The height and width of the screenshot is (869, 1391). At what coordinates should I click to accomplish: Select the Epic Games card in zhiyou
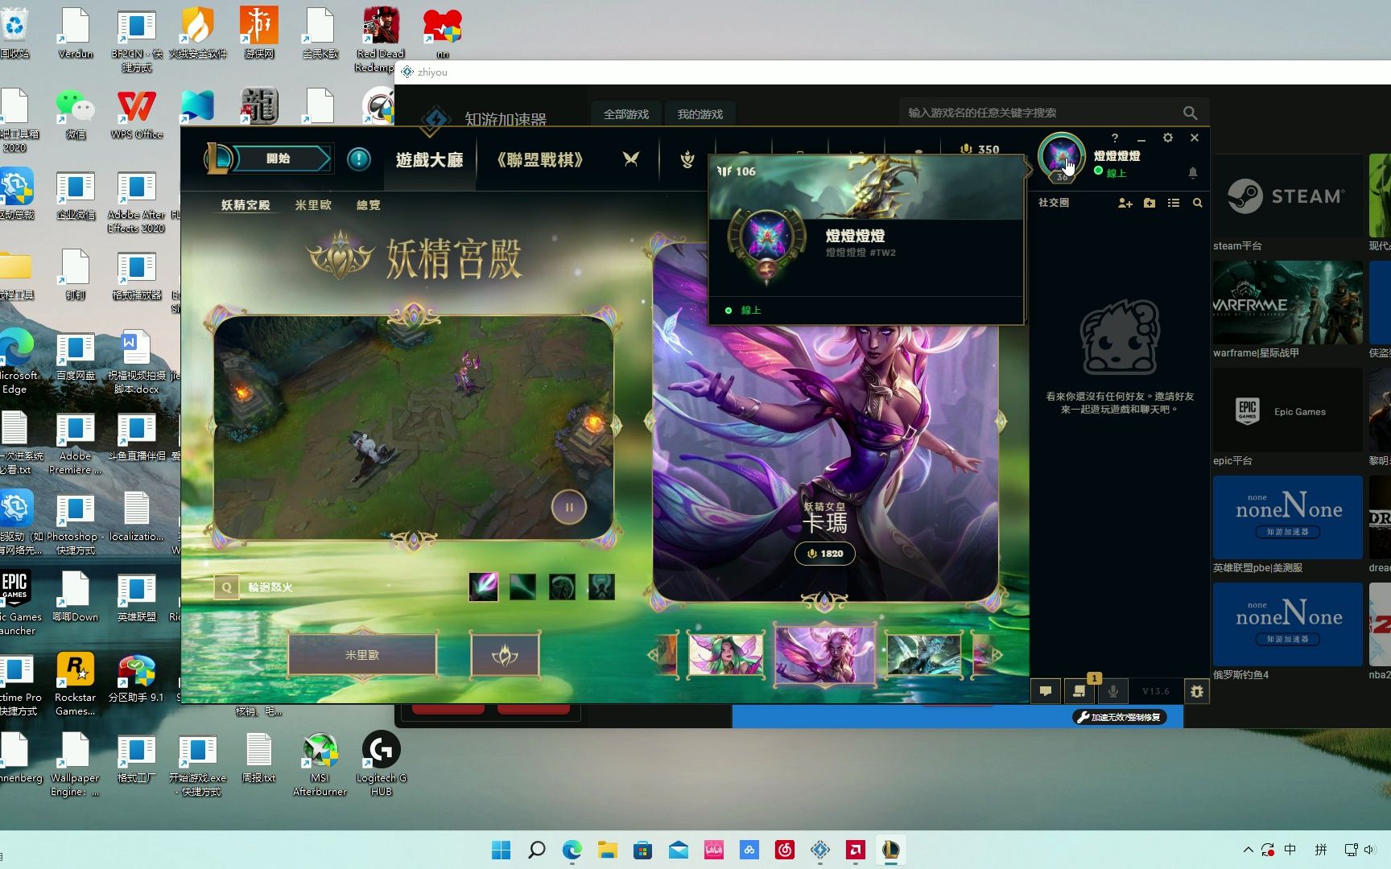1287,410
